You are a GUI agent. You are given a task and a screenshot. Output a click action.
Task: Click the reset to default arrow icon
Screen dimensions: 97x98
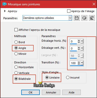click(x=92, y=18)
